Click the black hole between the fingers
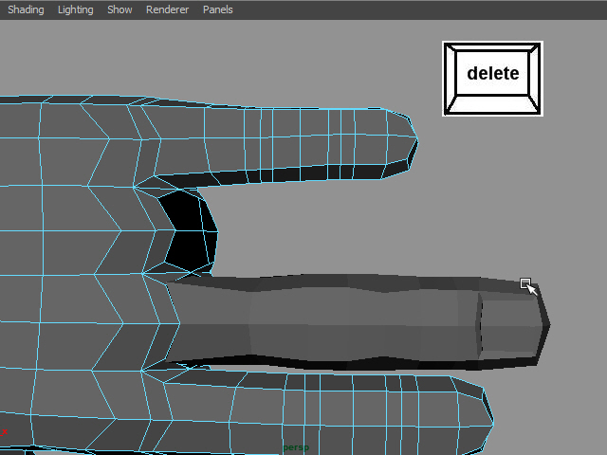The image size is (607, 455). pyautogui.click(x=188, y=227)
